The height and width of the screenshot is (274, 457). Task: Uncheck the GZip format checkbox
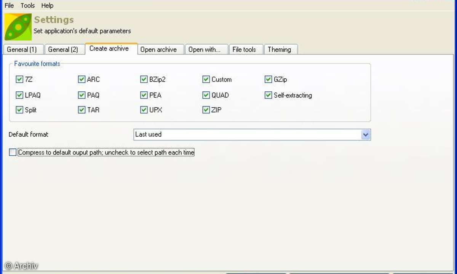click(x=268, y=80)
